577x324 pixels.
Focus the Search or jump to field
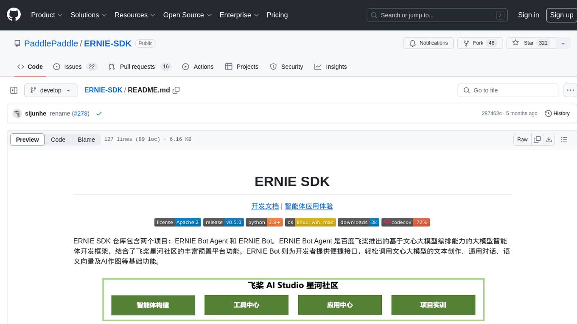[438, 15]
